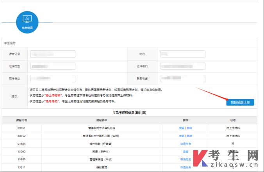264x172 pixels.
Task: Click the 课程名称 column header
Action: tap(102, 120)
